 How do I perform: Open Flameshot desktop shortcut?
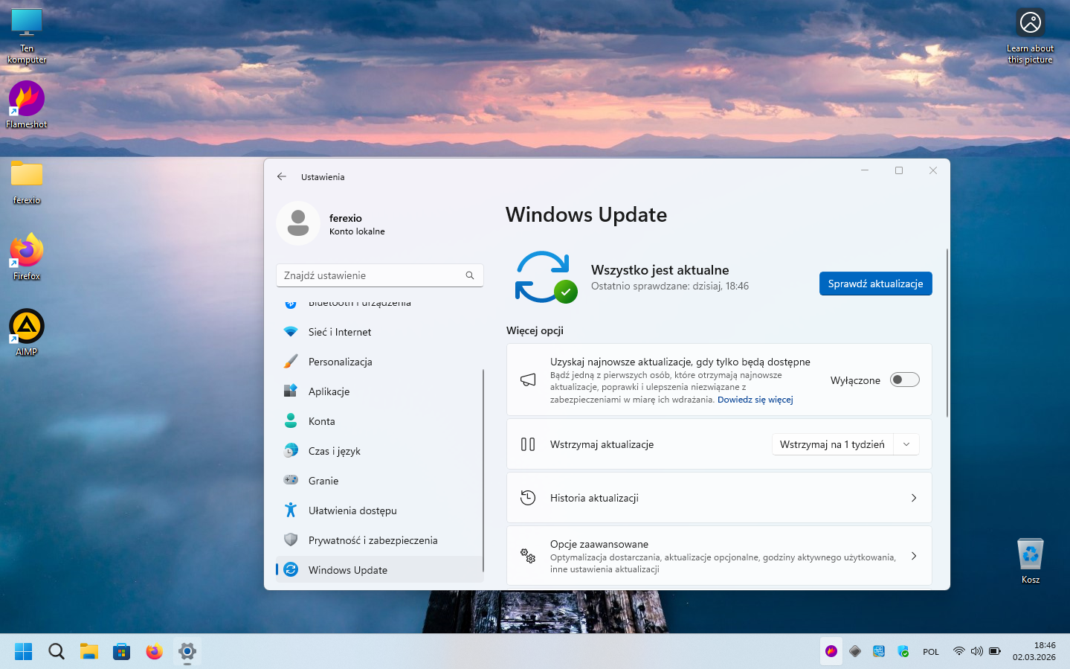pos(27,100)
